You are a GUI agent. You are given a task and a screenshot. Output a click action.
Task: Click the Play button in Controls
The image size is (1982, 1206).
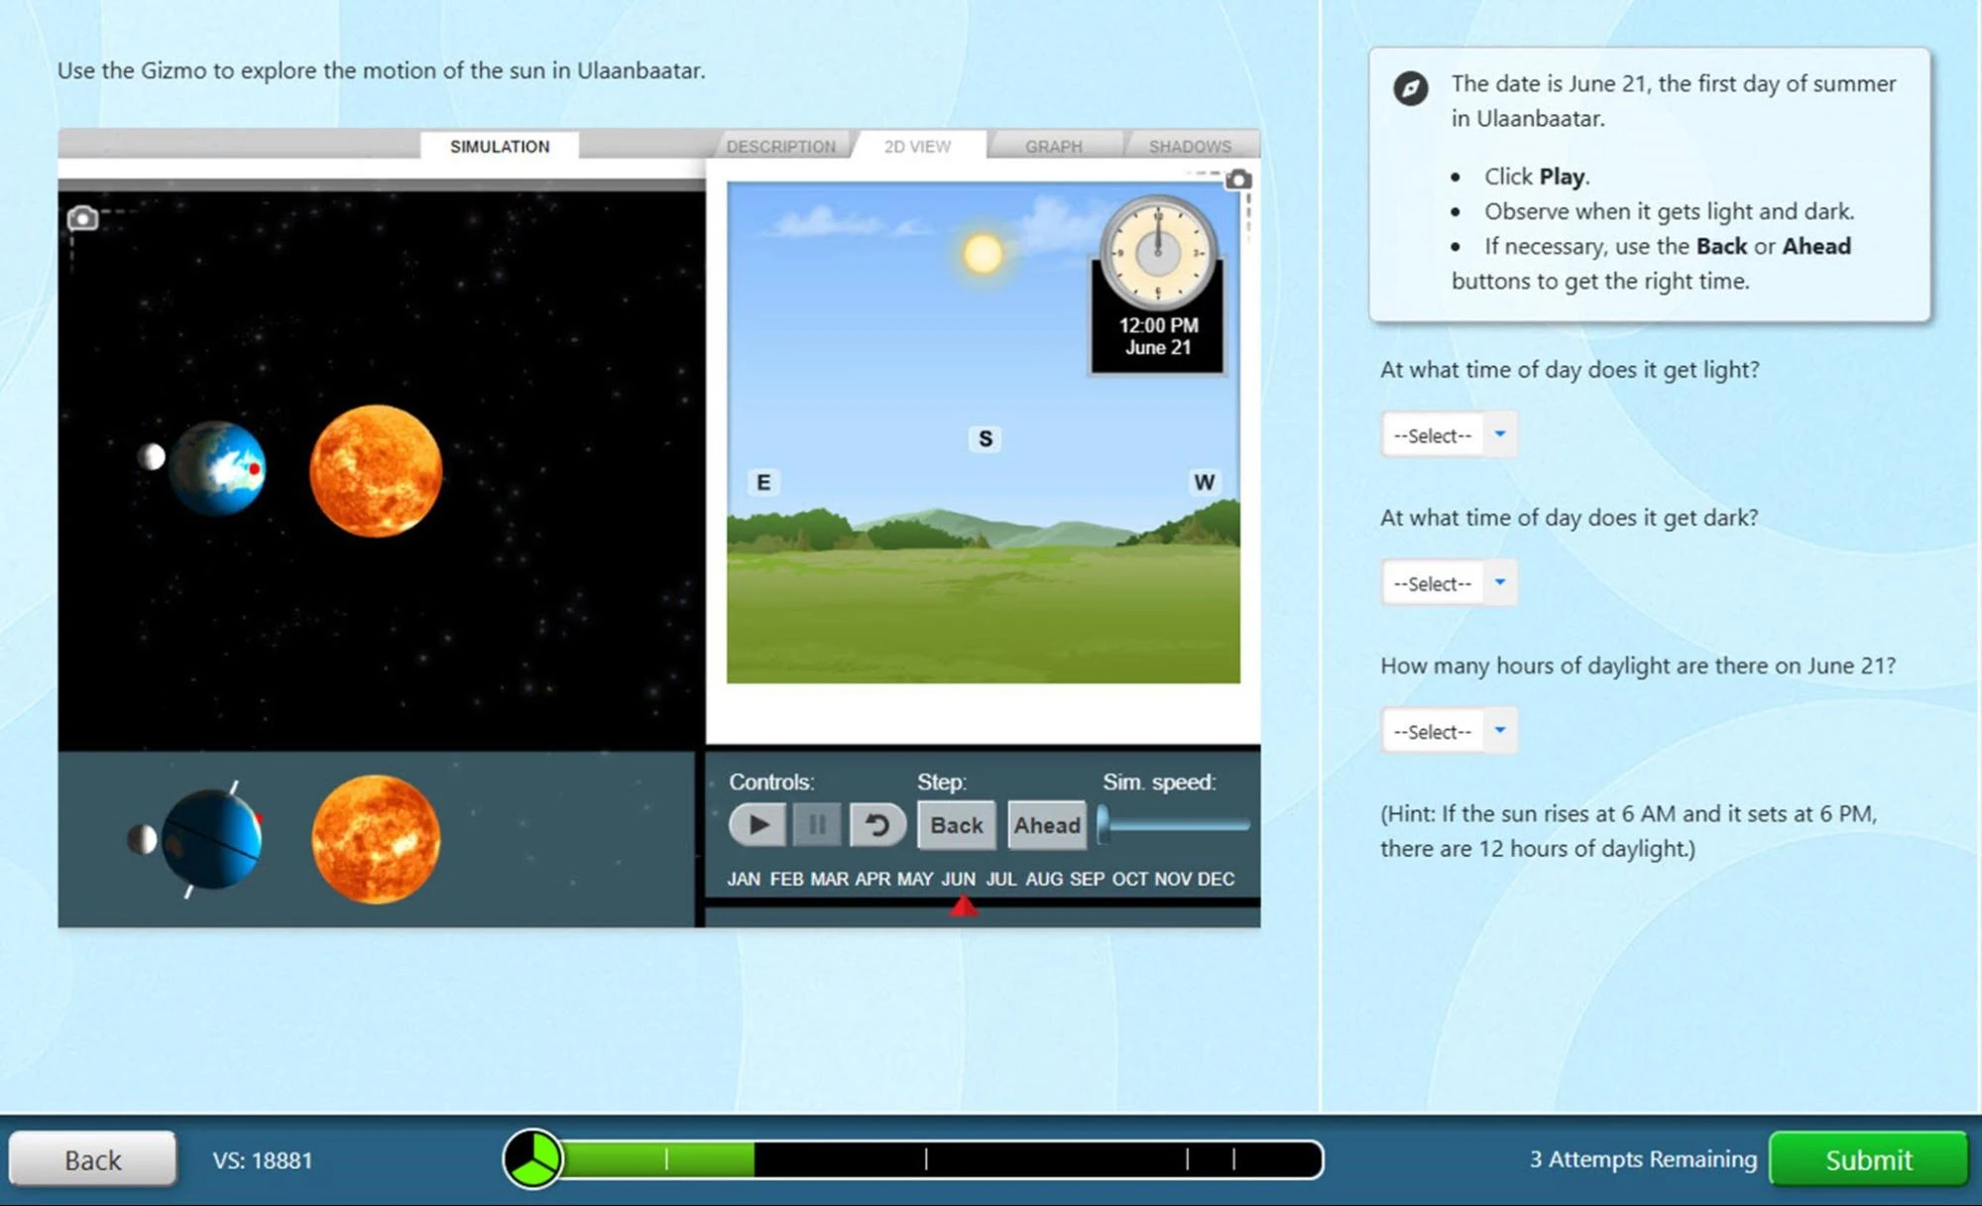click(x=758, y=825)
